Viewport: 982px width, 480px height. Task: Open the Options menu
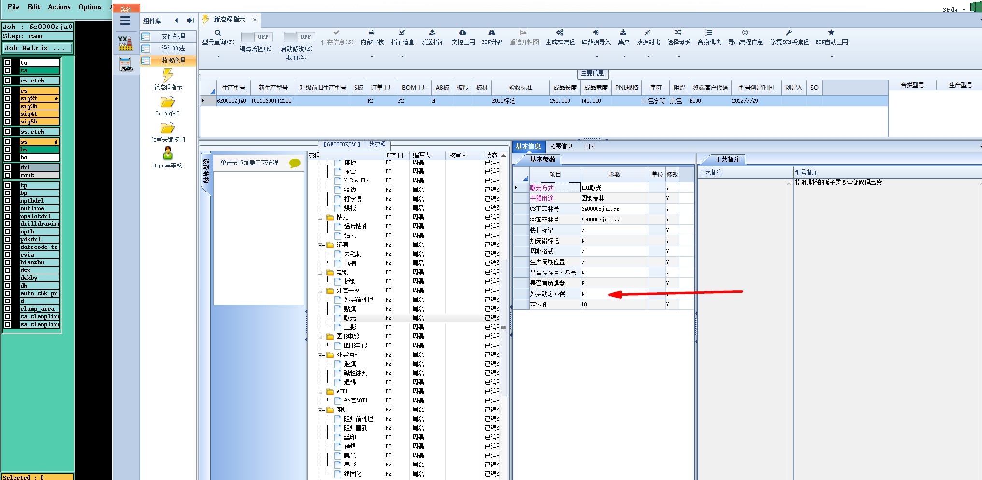click(90, 7)
